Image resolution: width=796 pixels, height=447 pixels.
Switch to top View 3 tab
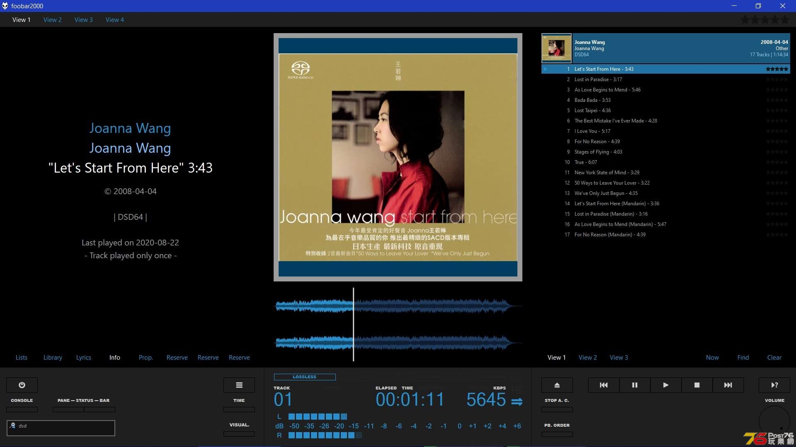84,19
